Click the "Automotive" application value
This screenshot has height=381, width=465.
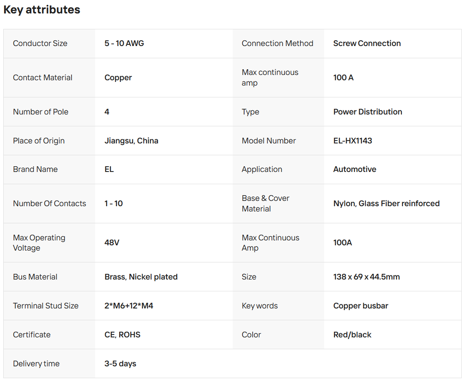click(354, 169)
